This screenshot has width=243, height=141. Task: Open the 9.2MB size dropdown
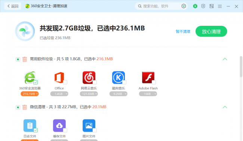pos(119,94)
